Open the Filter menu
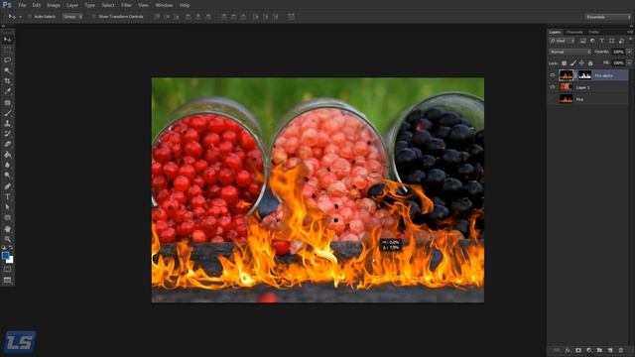 point(126,5)
